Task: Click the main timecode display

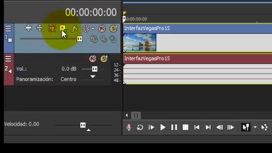Action: coord(91,12)
